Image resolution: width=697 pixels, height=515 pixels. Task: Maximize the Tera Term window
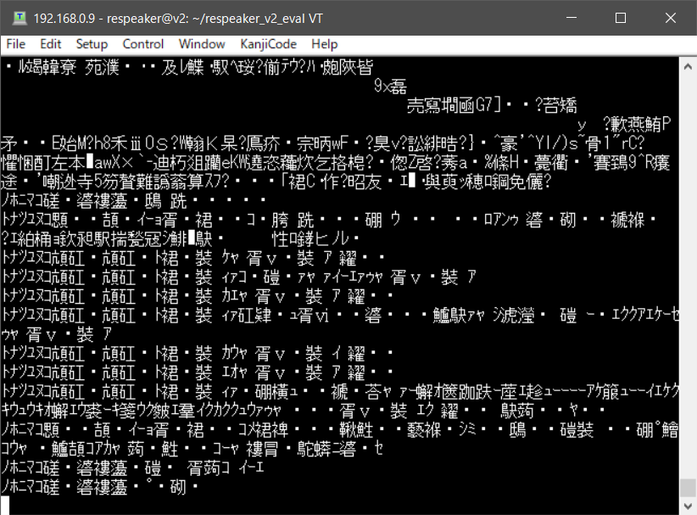pos(621,18)
